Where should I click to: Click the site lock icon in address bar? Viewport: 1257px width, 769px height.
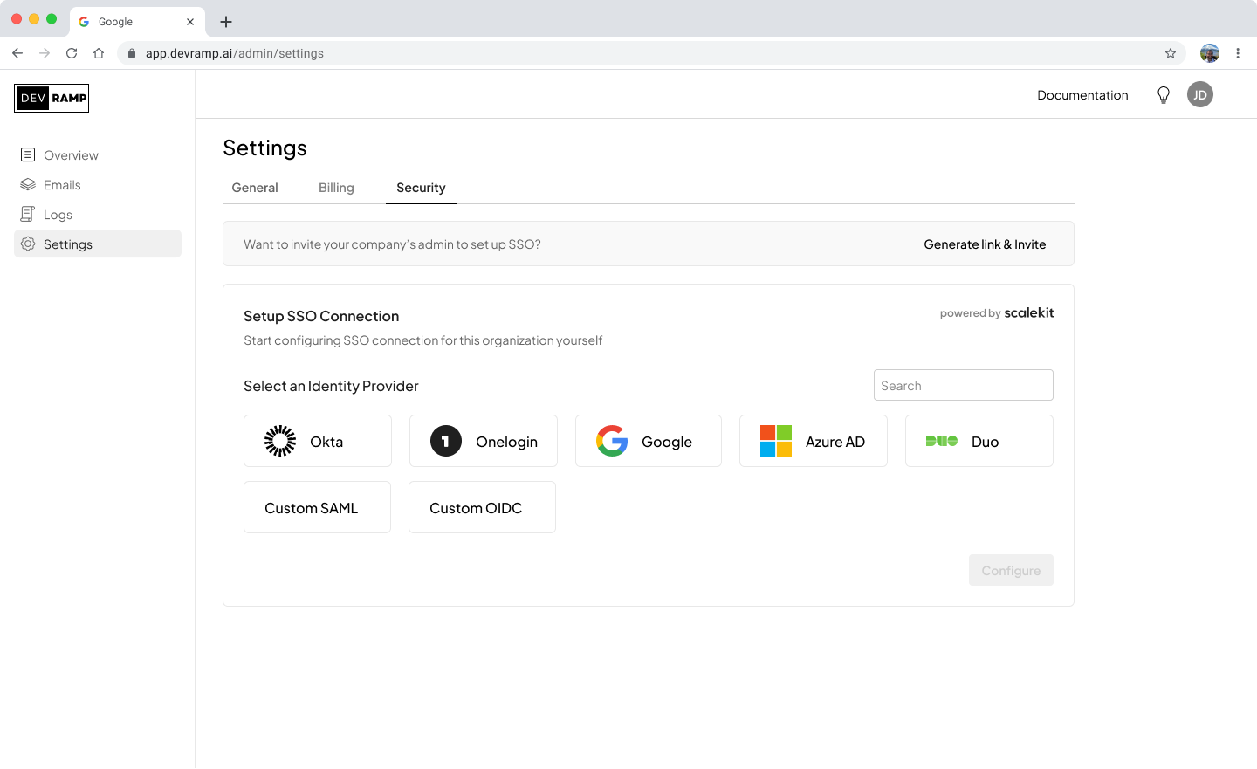point(132,53)
